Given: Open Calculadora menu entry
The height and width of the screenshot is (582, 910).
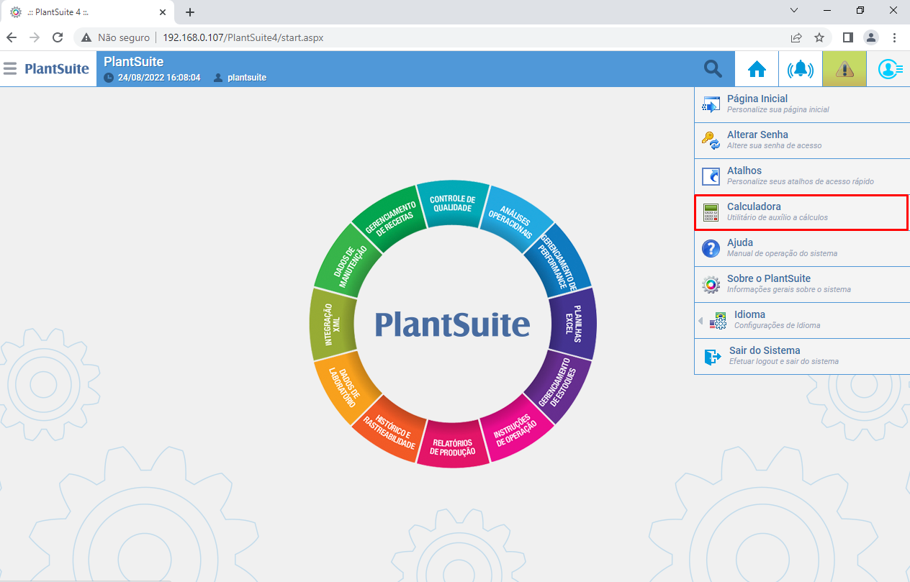Looking at the screenshot, I should click(x=802, y=213).
